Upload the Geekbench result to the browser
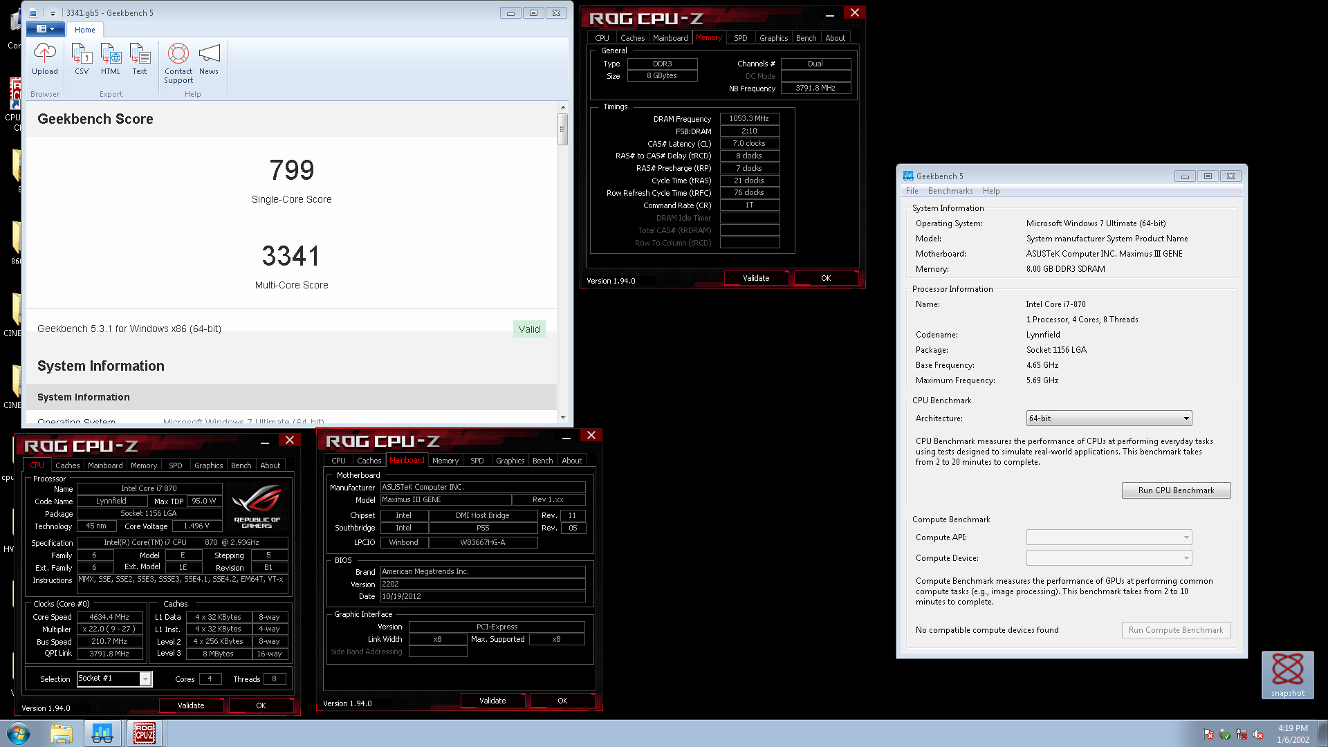This screenshot has height=747, width=1328. point(45,59)
